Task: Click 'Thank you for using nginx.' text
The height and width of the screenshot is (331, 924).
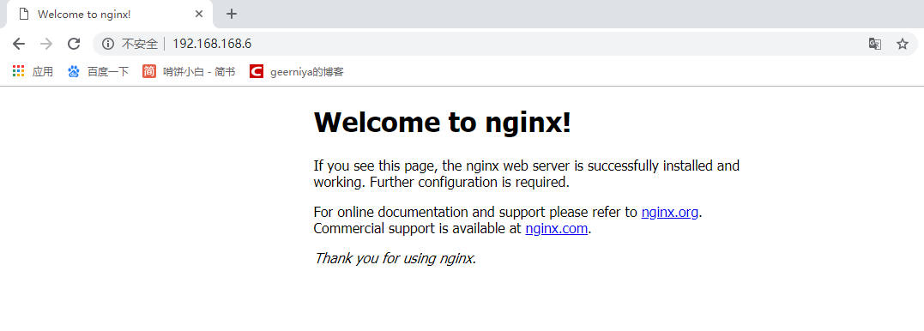Action: [x=395, y=258]
